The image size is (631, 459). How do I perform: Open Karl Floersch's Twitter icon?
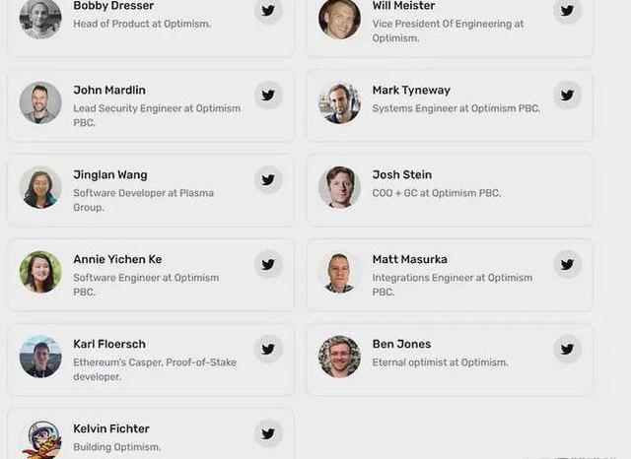click(267, 349)
